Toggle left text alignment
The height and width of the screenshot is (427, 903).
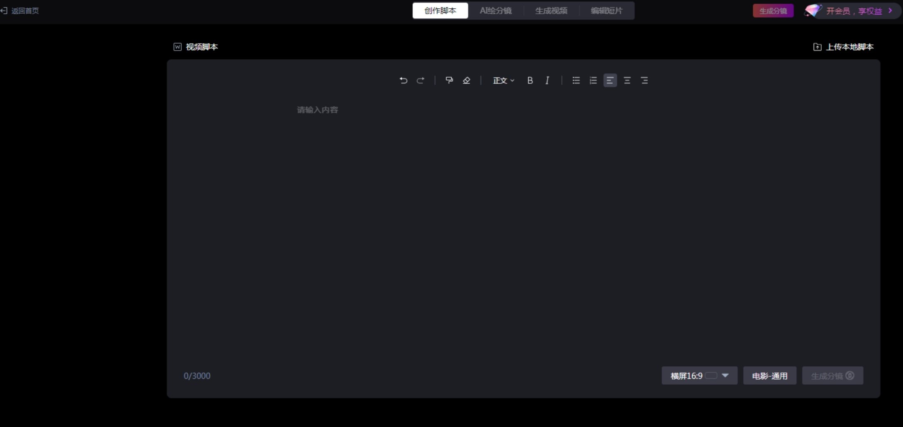click(610, 80)
